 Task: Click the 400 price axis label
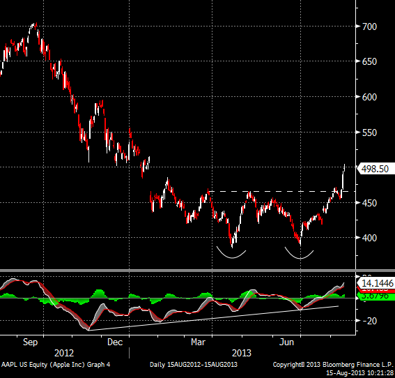pos(369,238)
